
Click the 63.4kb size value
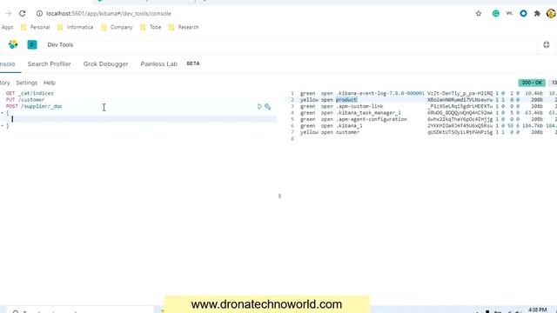(x=534, y=113)
